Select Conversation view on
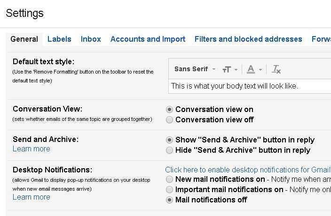 (x=169, y=109)
